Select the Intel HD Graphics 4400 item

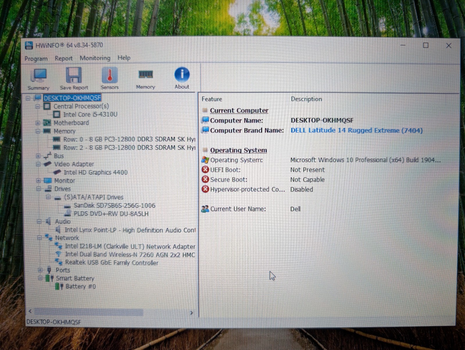[x=96, y=172]
